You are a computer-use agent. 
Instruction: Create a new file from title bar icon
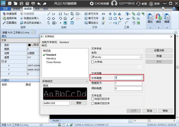tap(10, 3)
